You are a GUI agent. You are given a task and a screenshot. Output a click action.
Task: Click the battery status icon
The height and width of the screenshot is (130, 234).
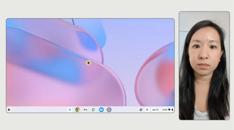[x=172, y=110]
